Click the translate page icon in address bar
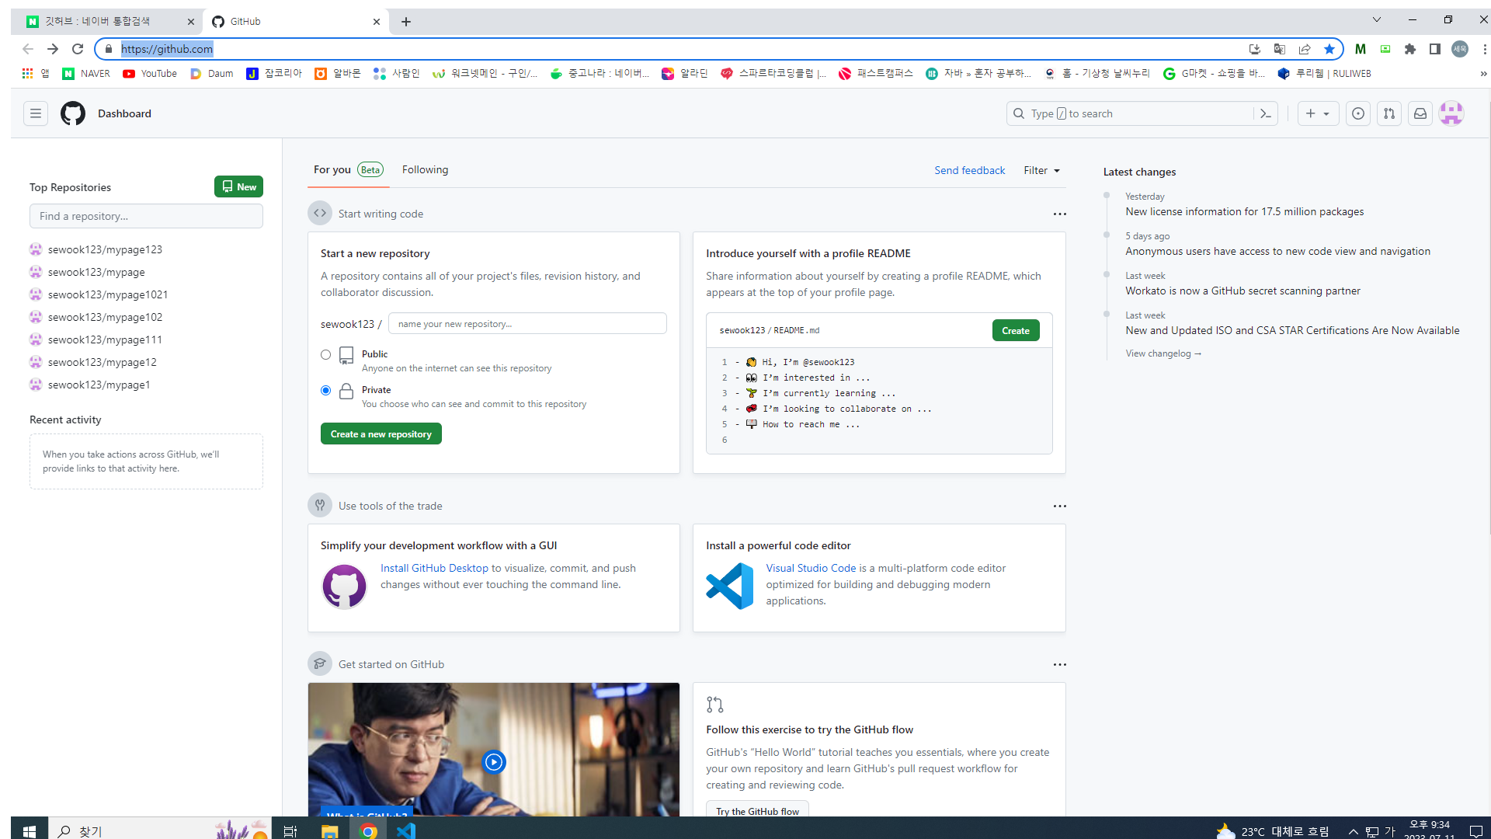This screenshot has width=1491, height=839. click(1280, 49)
